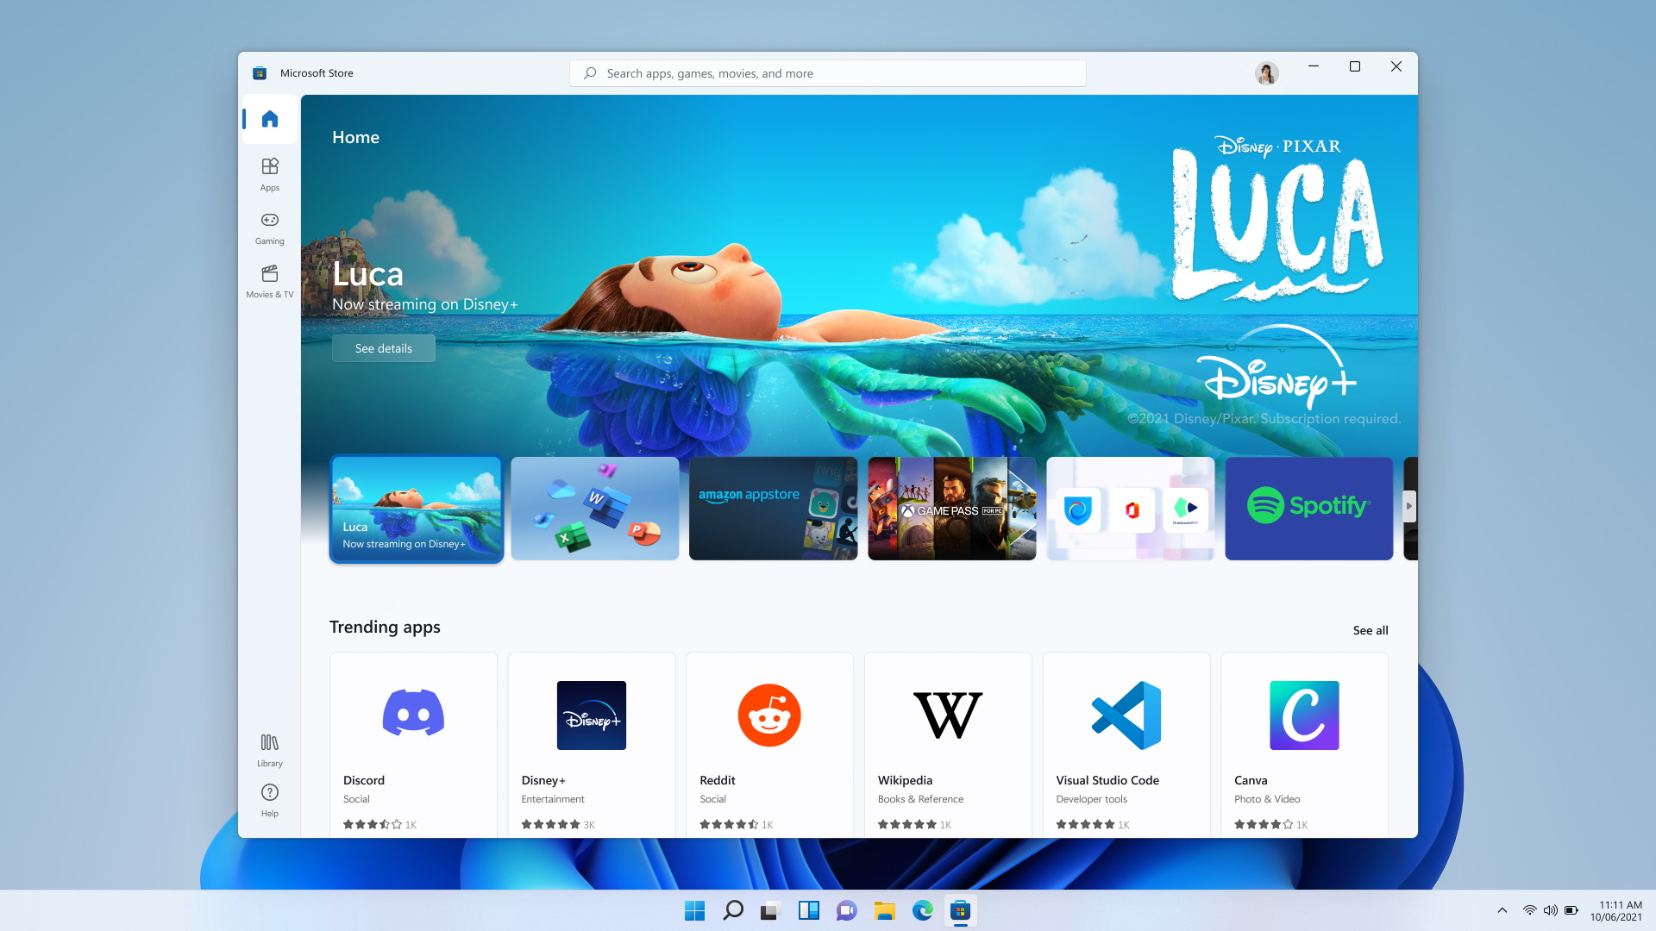Viewport: 1656px width, 931px height.
Task: Click the search apps and games field
Action: [x=826, y=72]
